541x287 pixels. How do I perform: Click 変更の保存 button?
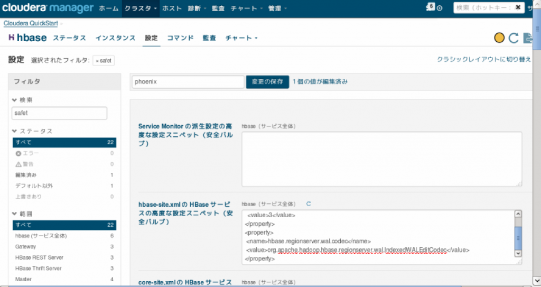coord(267,82)
